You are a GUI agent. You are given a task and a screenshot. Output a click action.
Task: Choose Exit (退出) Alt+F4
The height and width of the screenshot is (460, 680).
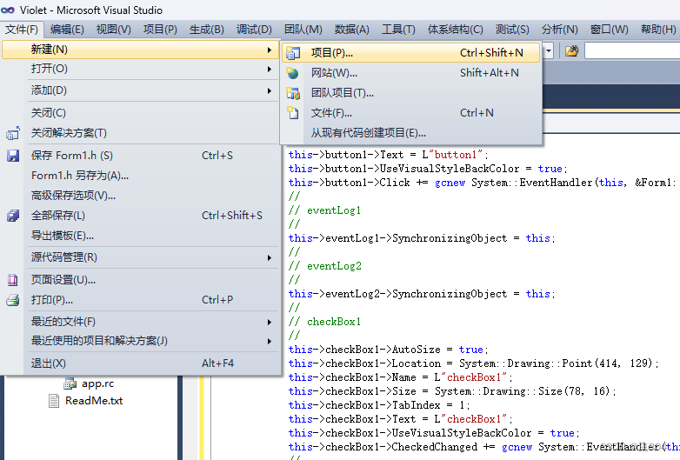(x=140, y=363)
